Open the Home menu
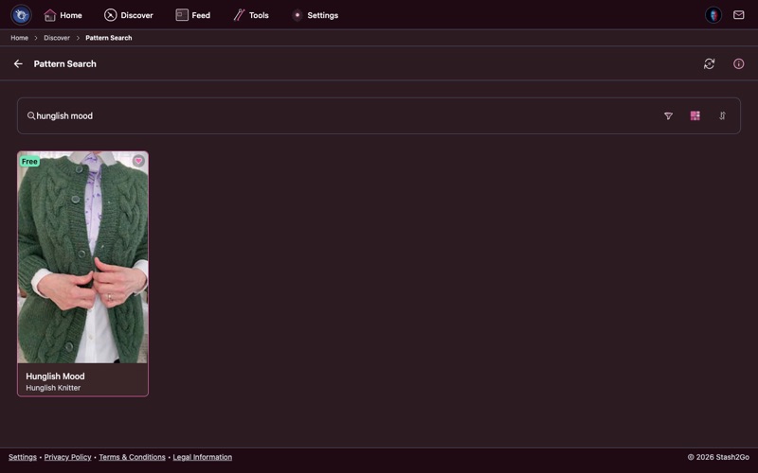Viewport: 758px width, 473px height. 63,15
